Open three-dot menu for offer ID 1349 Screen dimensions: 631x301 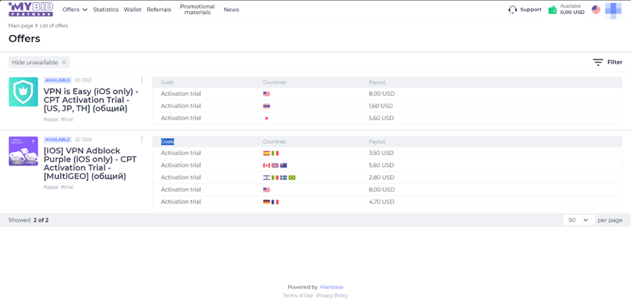pos(142,139)
